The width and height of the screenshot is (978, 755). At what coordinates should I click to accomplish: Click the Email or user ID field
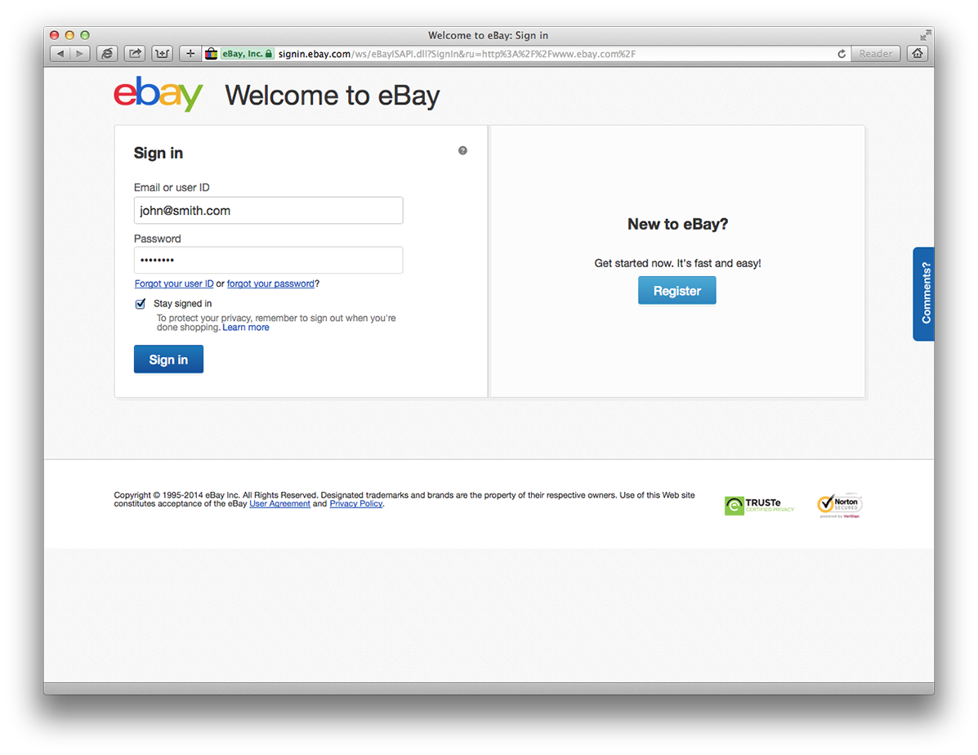268,210
